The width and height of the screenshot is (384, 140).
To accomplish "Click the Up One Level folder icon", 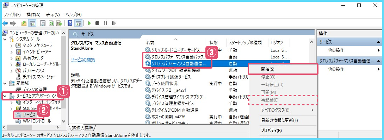I will 24,23.
